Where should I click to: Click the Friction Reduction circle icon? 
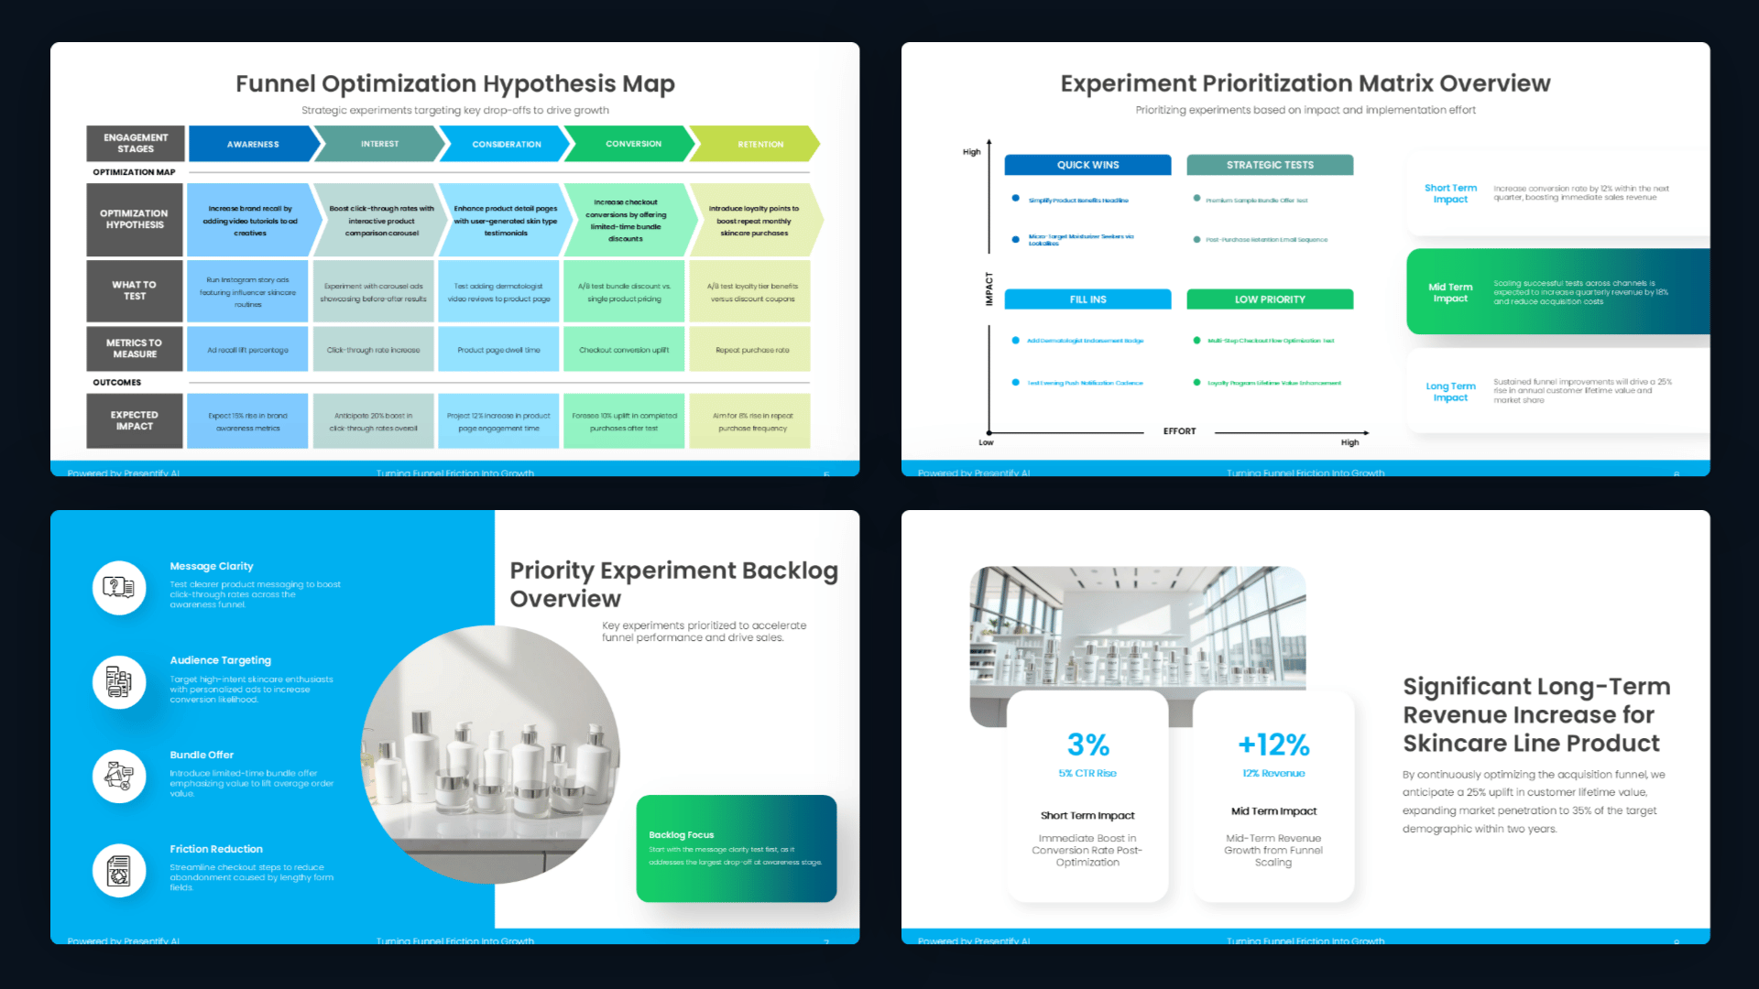119,871
